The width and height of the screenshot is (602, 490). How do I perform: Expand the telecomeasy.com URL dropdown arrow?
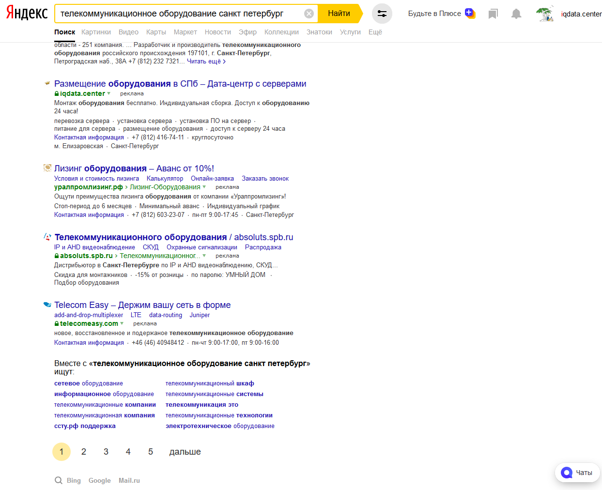point(122,323)
